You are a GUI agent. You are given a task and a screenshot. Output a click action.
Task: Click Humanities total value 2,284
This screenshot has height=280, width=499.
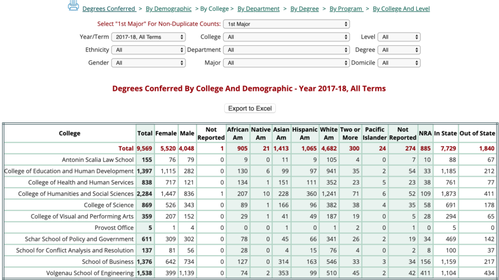(145, 194)
